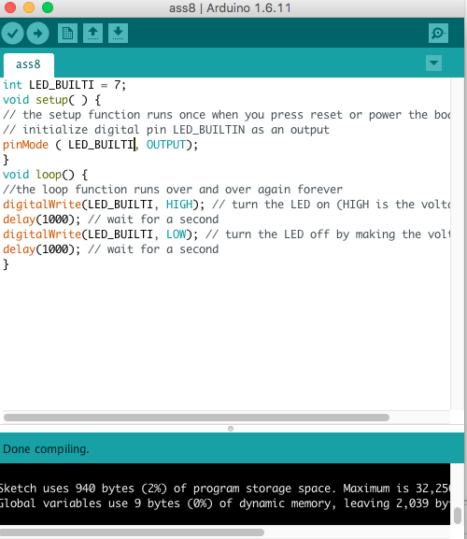Image resolution: width=467 pixels, height=539 pixels.
Task: Click the editor-console divider handle dot
Action: click(x=231, y=429)
